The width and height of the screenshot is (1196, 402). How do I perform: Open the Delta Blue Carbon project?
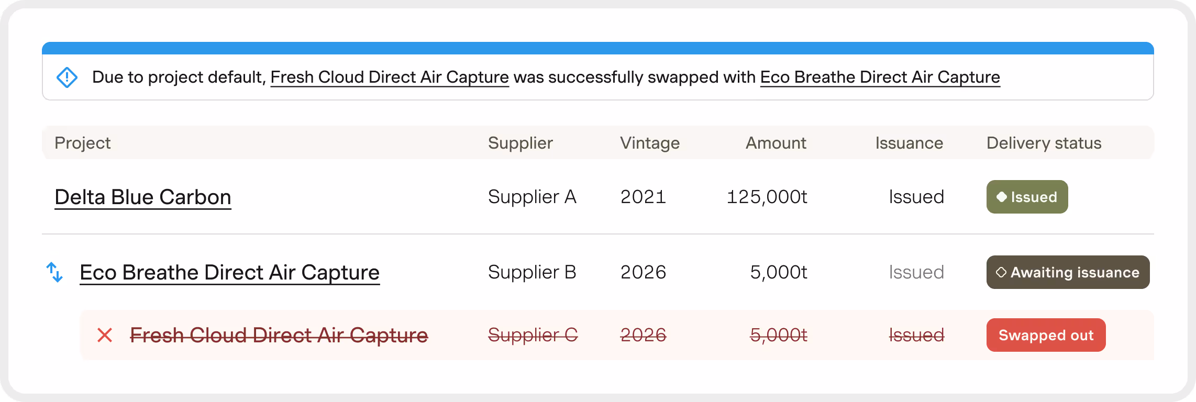[x=143, y=197]
